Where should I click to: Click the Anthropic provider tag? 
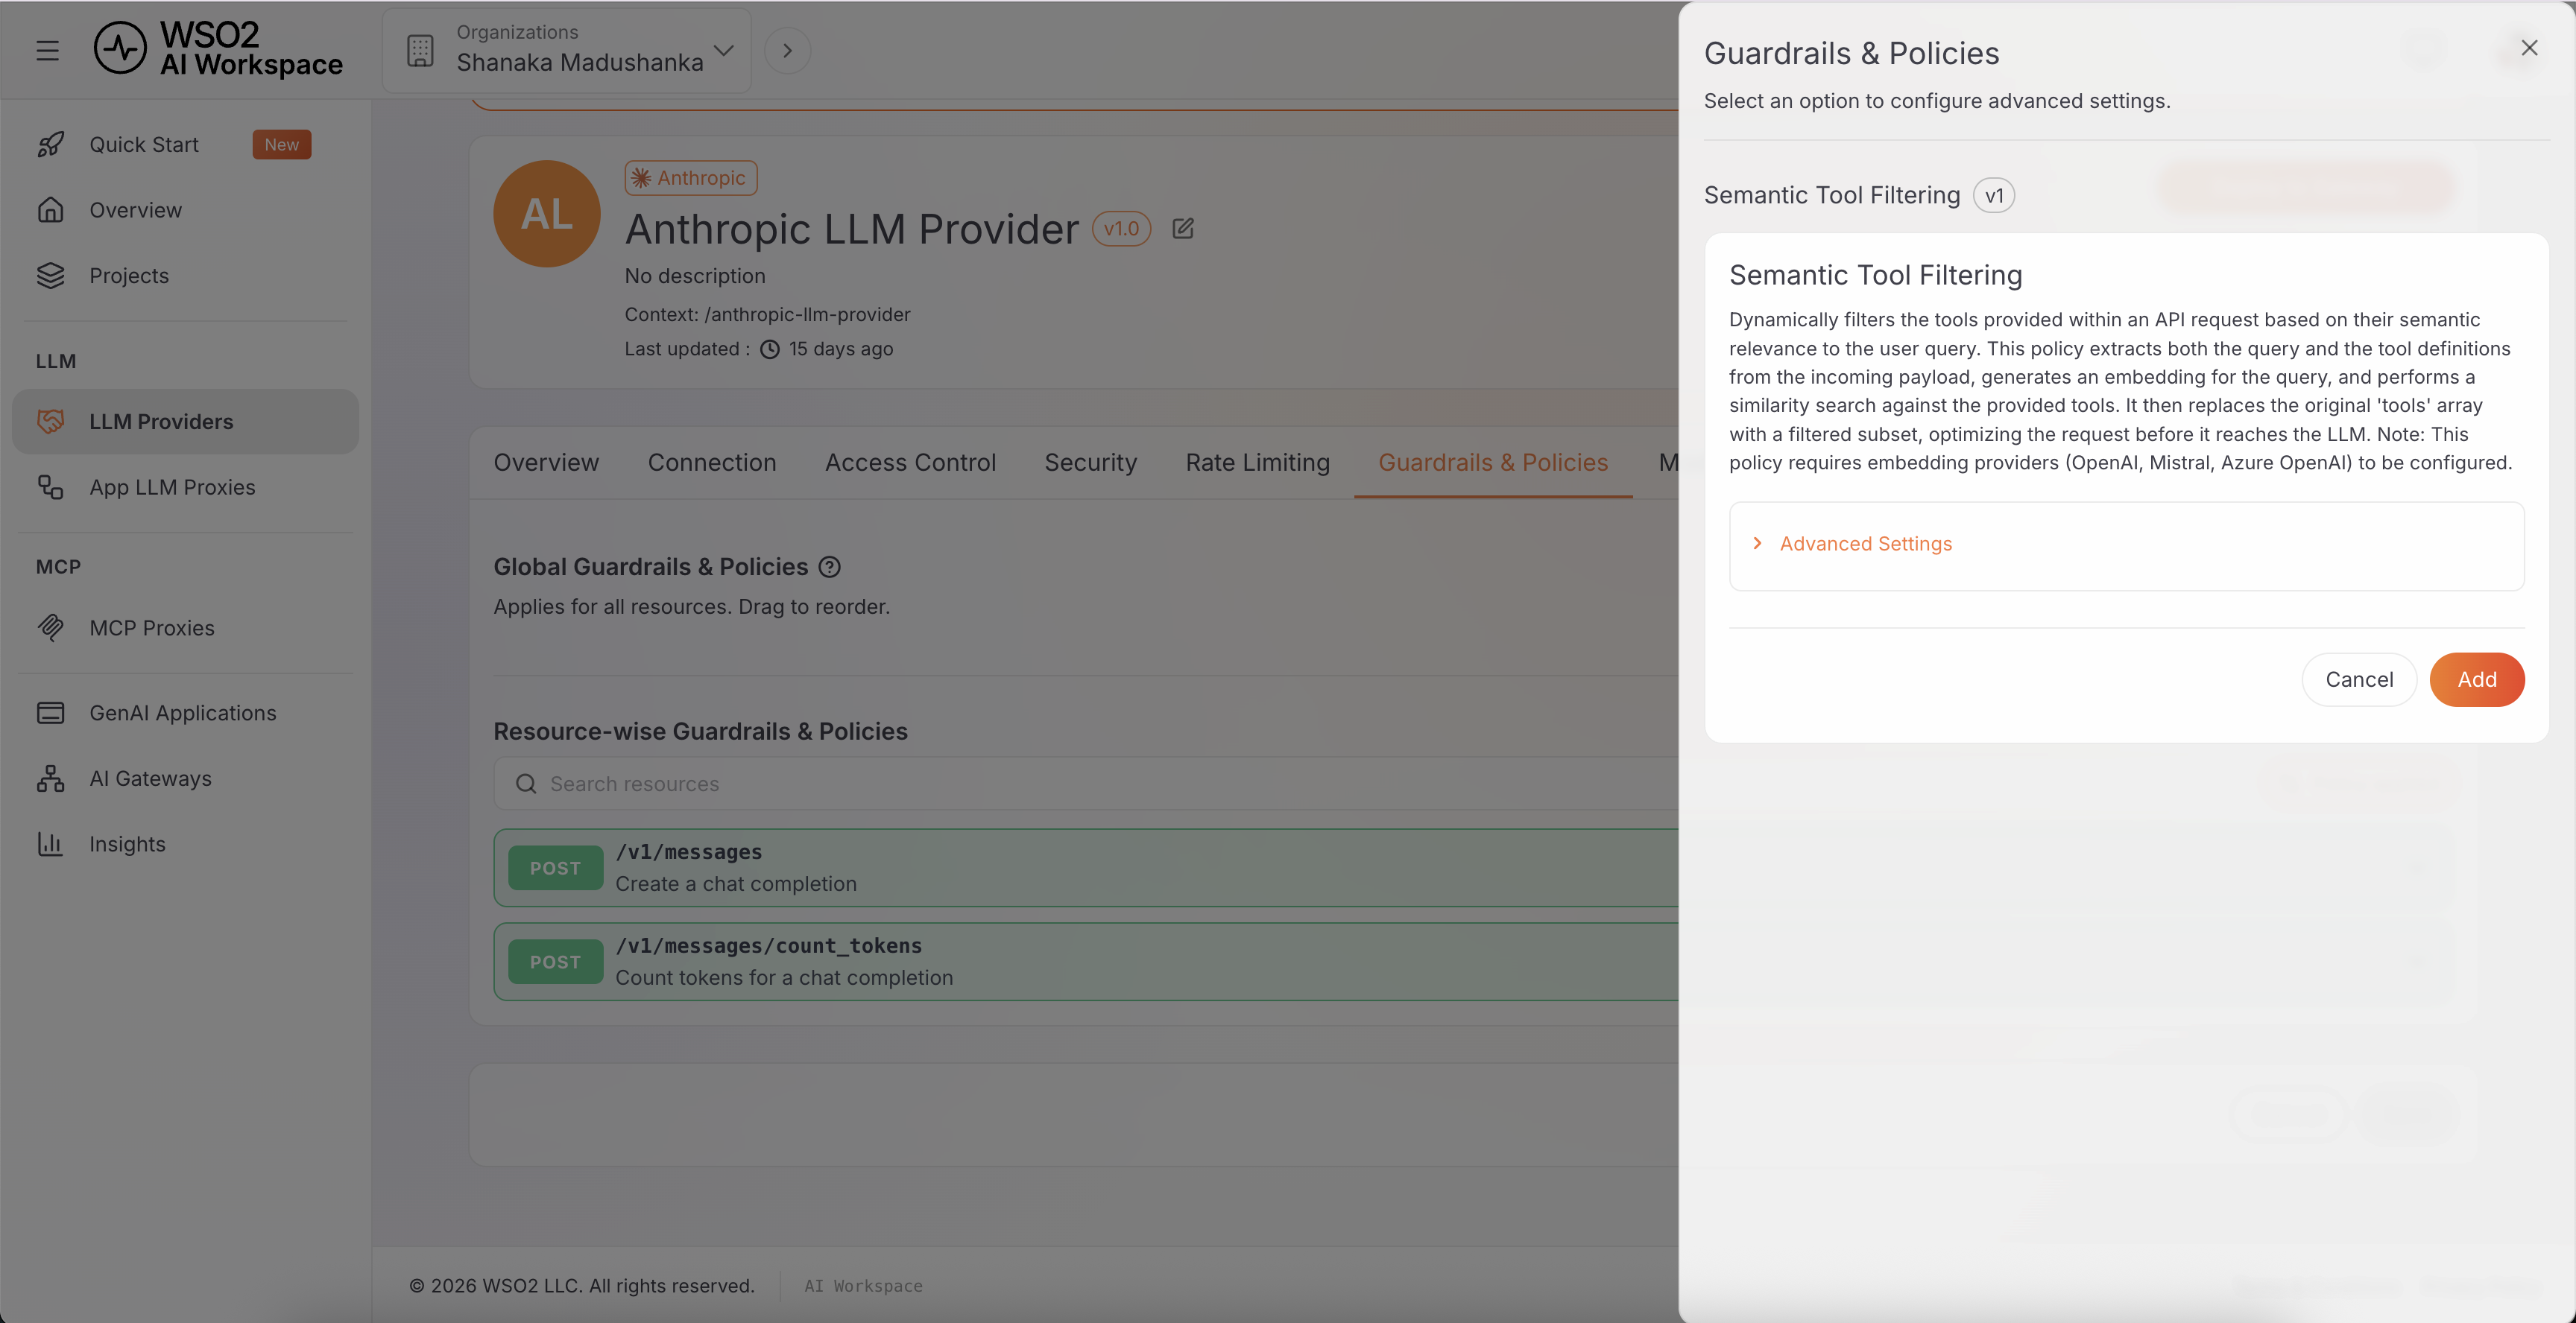(690, 178)
